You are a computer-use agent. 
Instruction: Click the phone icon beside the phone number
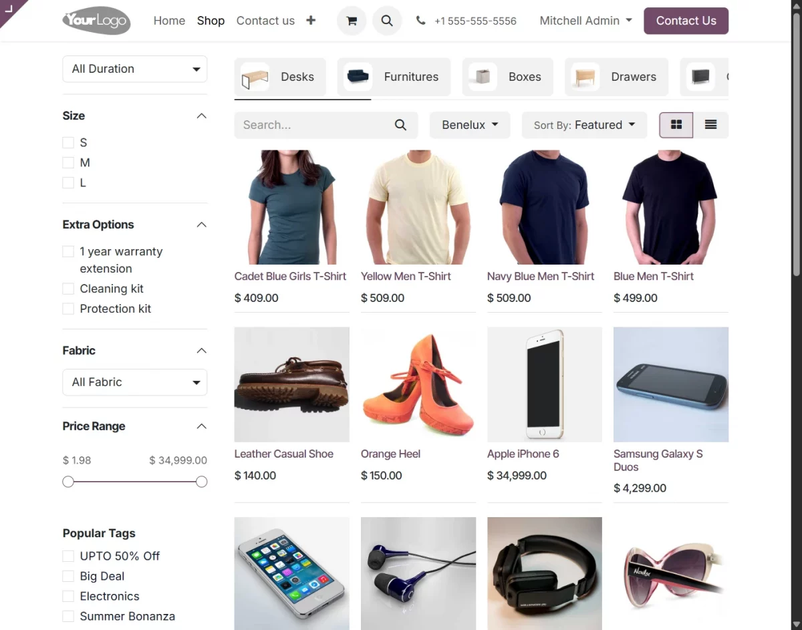(x=420, y=21)
